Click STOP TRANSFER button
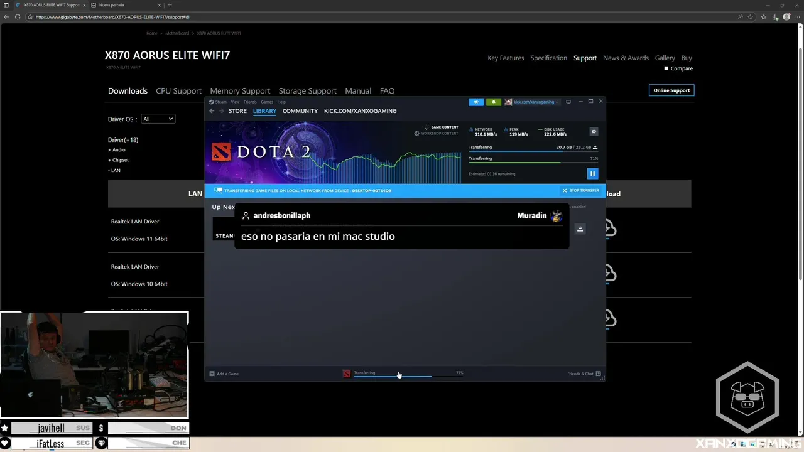The image size is (804, 452). pos(580,190)
